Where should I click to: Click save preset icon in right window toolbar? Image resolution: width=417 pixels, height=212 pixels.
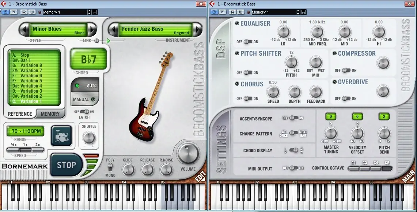tap(303, 12)
